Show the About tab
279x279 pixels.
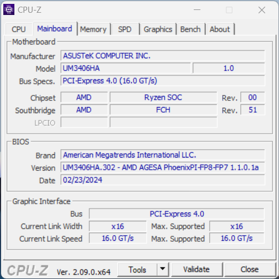point(220,29)
